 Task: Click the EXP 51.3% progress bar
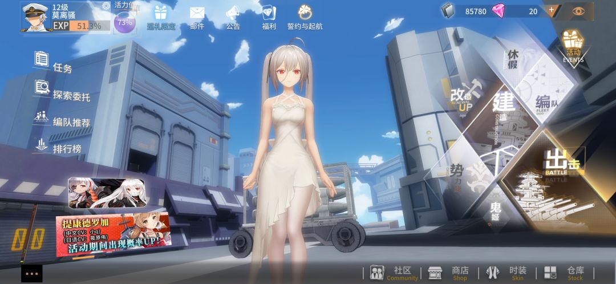82,26
